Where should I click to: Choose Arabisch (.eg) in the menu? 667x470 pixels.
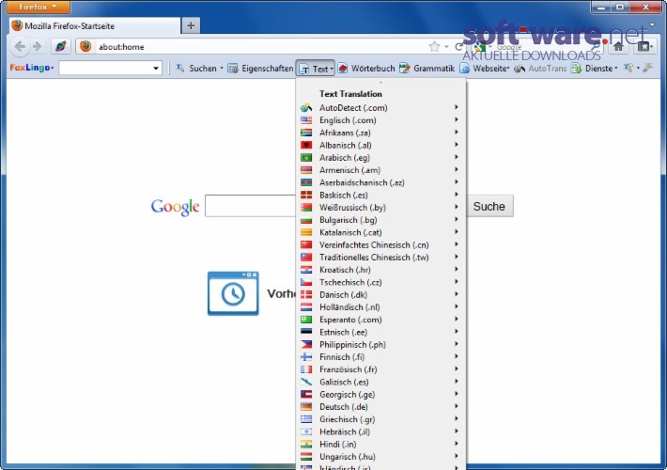coord(380,158)
